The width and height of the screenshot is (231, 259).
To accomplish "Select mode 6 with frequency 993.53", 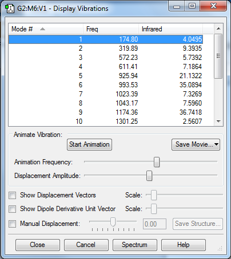I will (106, 85).
